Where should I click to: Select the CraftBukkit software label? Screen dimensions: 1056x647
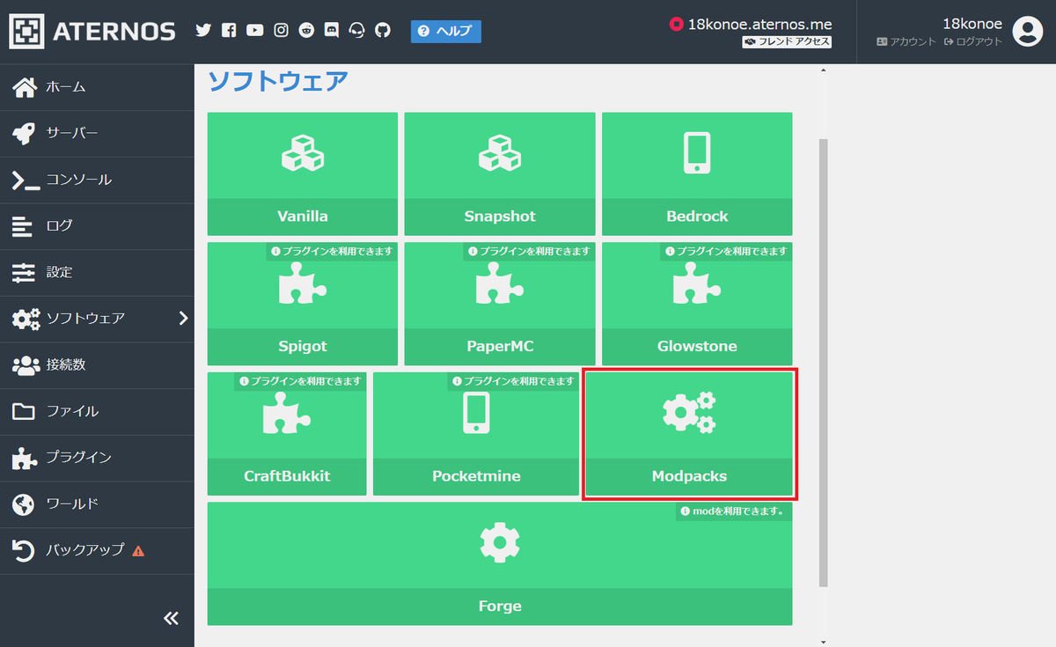pyautogui.click(x=287, y=476)
